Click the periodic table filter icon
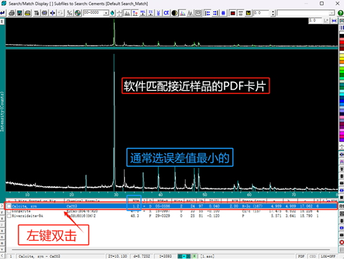 click(45, 13)
